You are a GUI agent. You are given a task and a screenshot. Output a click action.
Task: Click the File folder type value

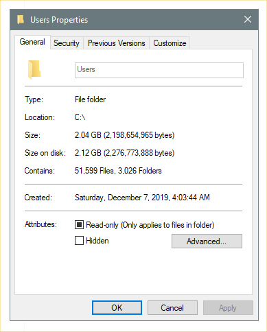coord(90,99)
